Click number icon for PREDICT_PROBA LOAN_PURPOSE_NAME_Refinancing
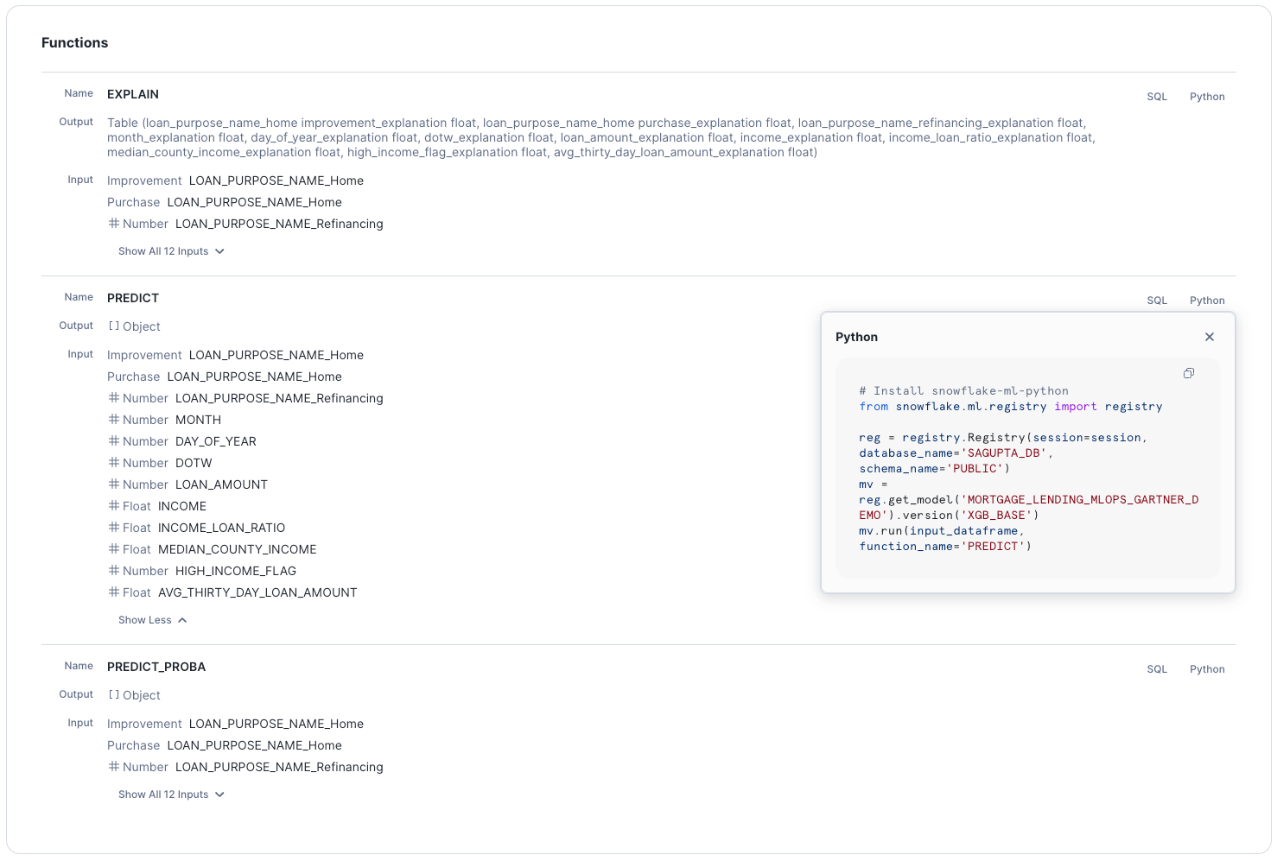This screenshot has height=861, width=1277. [x=114, y=767]
